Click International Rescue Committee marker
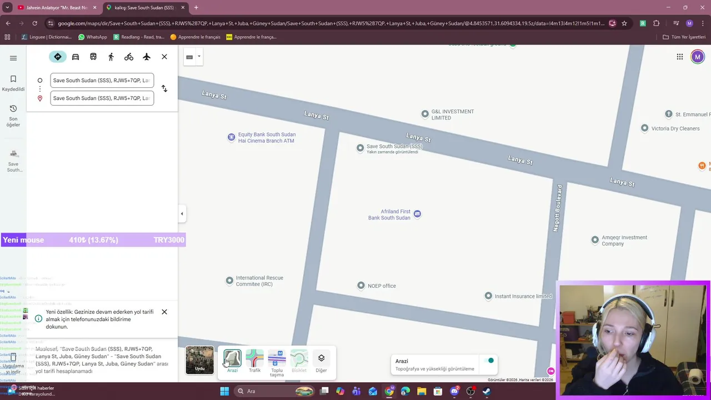711x400 pixels. [229, 281]
